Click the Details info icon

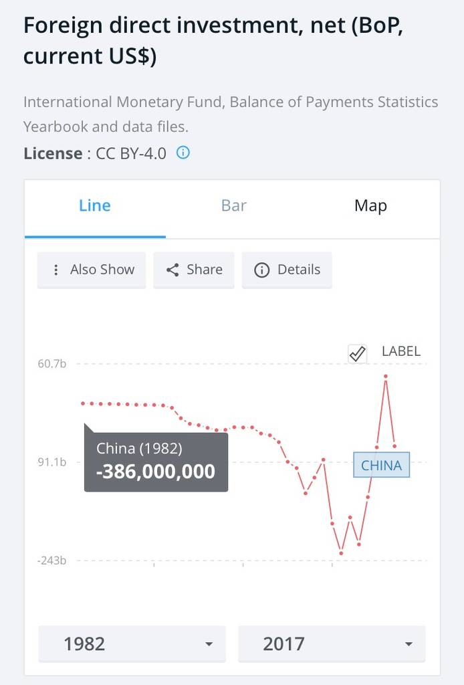click(x=262, y=270)
